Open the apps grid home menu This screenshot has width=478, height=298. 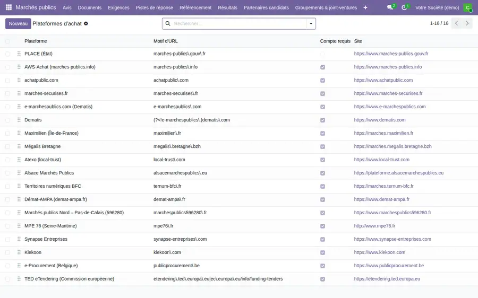[8, 7]
